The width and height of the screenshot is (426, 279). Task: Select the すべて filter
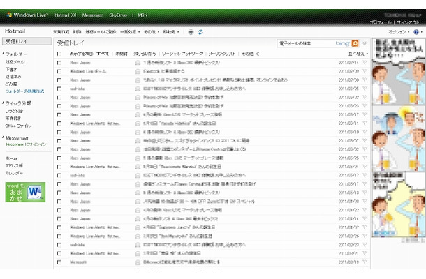point(103,54)
